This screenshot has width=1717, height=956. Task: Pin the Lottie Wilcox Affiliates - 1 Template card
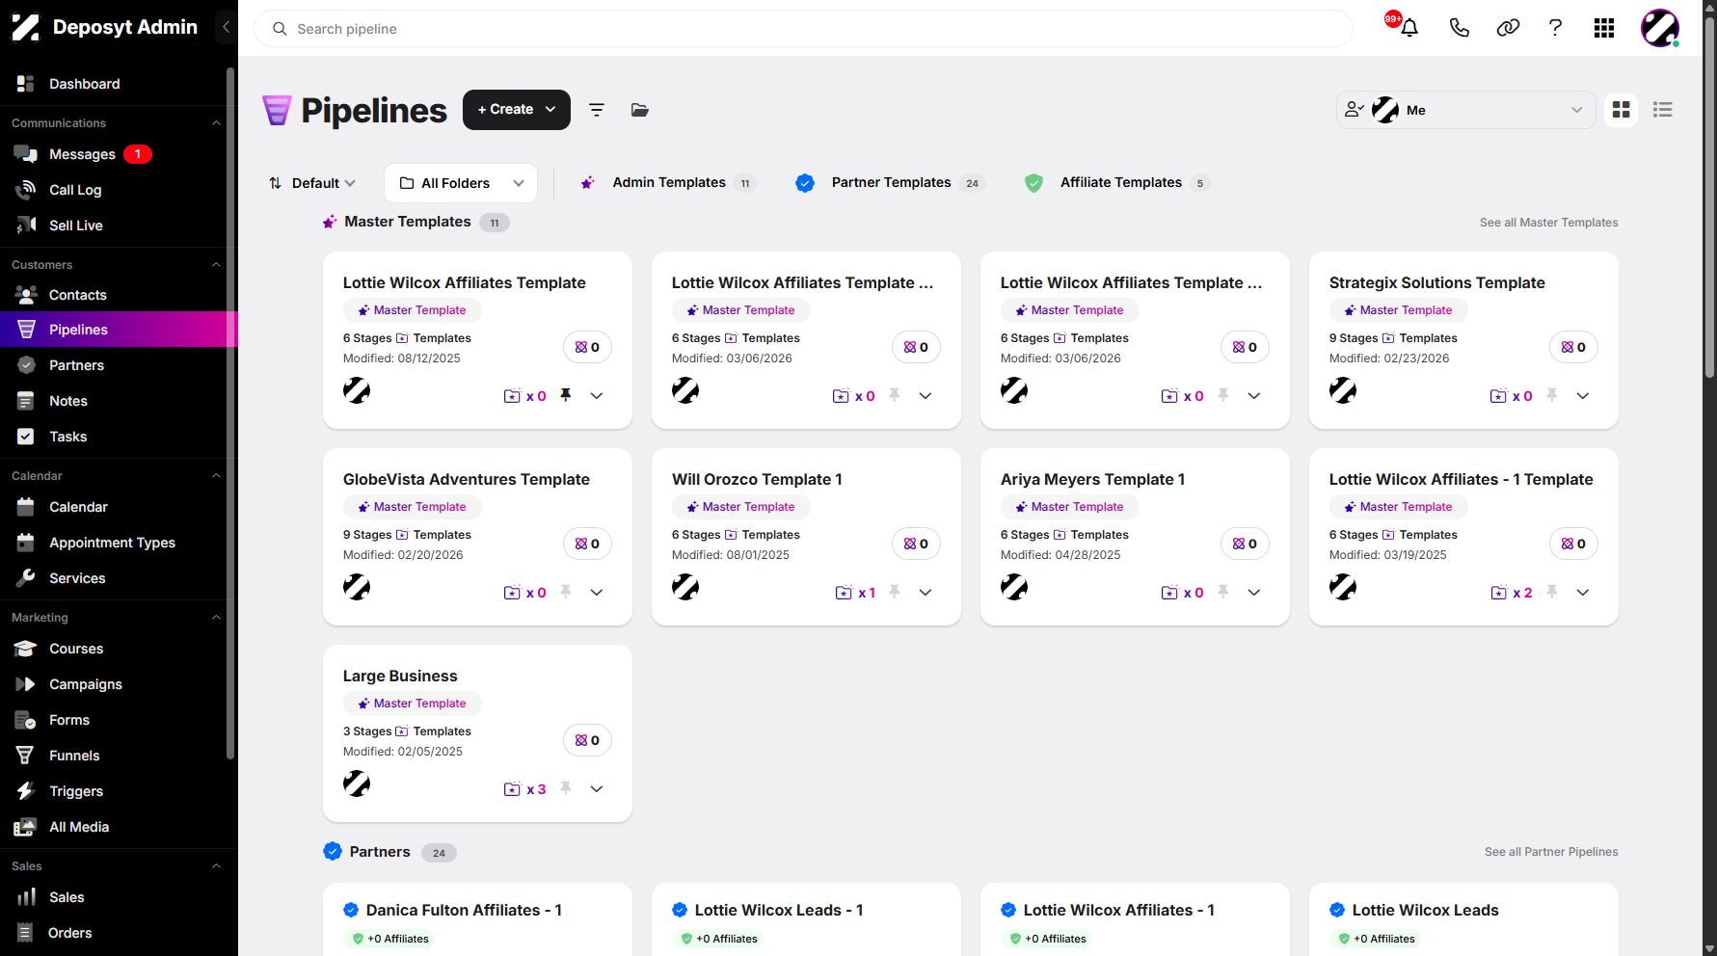pos(1552,592)
